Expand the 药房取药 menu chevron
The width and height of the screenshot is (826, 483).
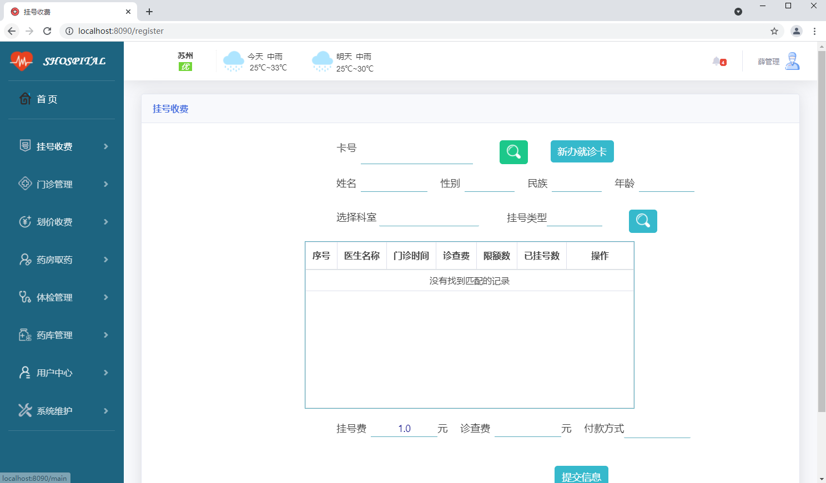coord(105,260)
